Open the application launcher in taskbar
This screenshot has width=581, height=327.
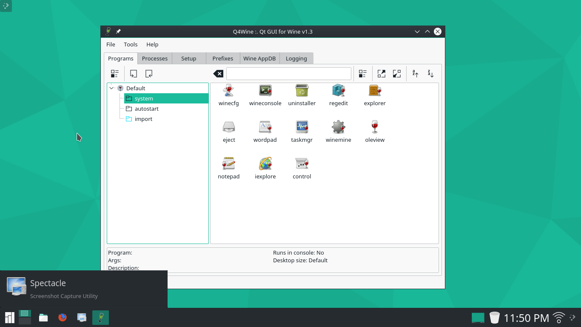pyautogui.click(x=9, y=318)
